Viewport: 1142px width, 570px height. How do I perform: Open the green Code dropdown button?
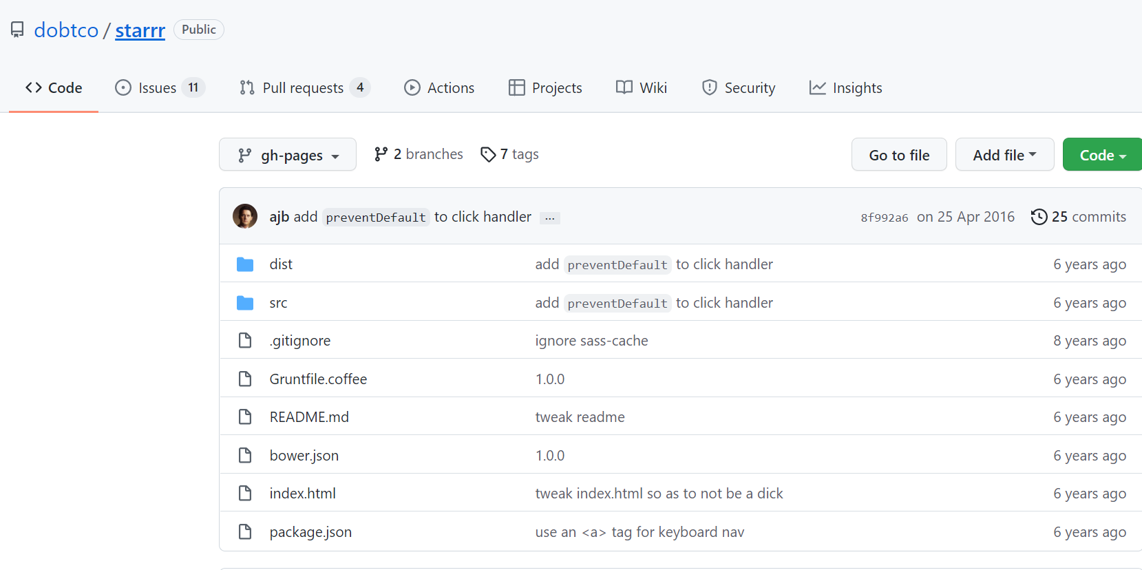coord(1102,154)
